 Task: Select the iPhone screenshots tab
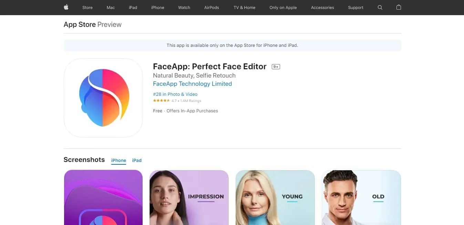[x=118, y=160]
